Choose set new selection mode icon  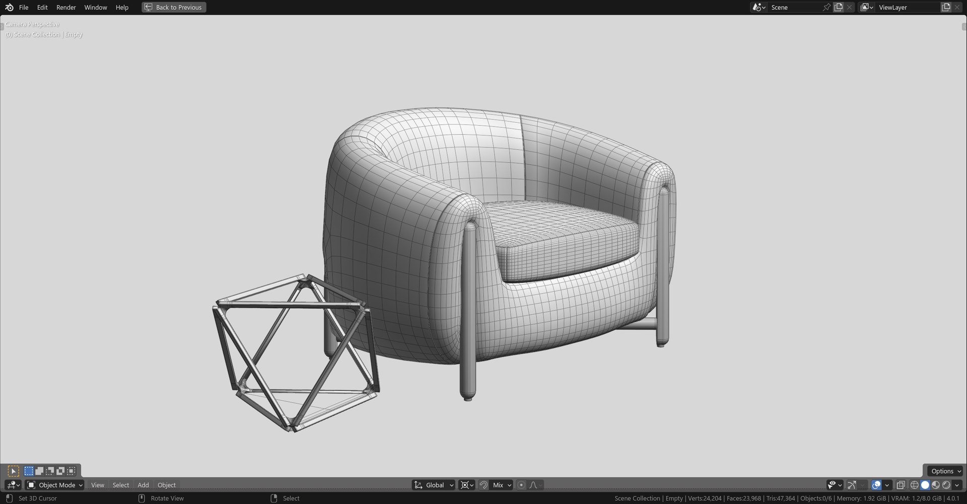click(x=29, y=471)
